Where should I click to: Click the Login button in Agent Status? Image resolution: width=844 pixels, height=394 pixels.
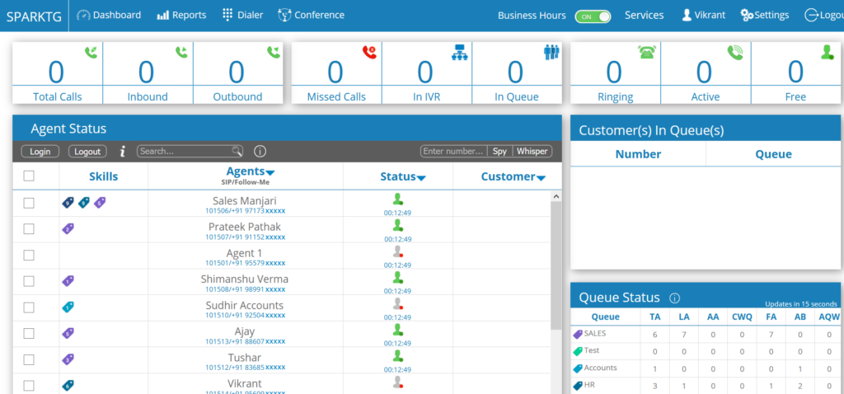click(40, 152)
